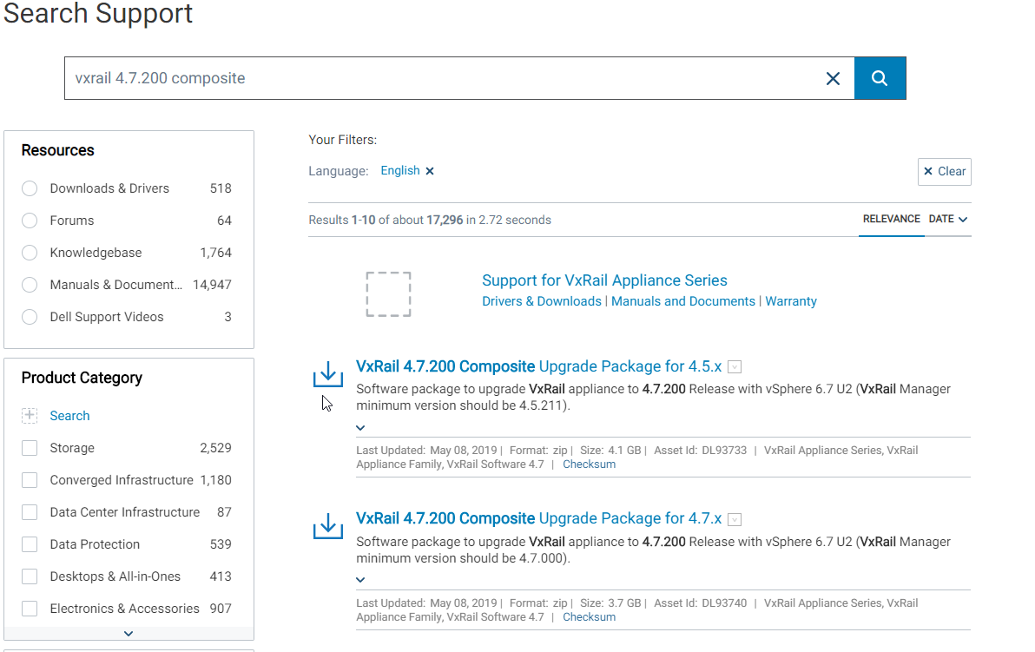Open small dropdown icon after 4.5.x title
The height and width of the screenshot is (652, 1035).
tap(735, 367)
